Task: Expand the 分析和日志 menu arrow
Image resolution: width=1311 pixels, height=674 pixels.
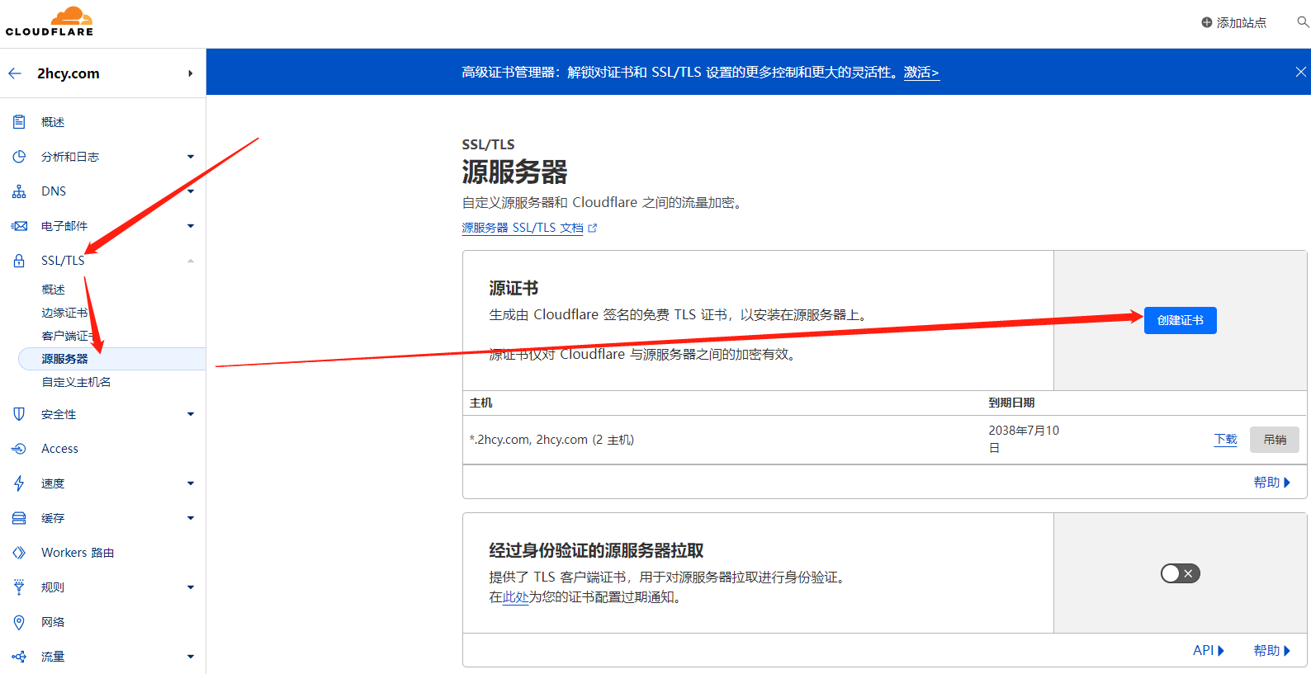Action: click(191, 157)
